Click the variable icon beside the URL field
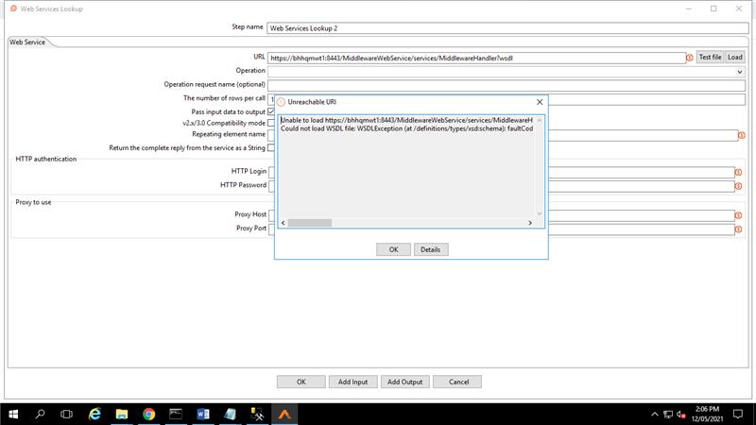This screenshot has height=425, width=756. coord(689,58)
